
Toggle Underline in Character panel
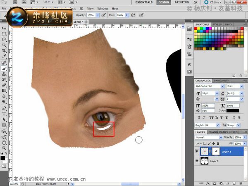coord(234,117)
